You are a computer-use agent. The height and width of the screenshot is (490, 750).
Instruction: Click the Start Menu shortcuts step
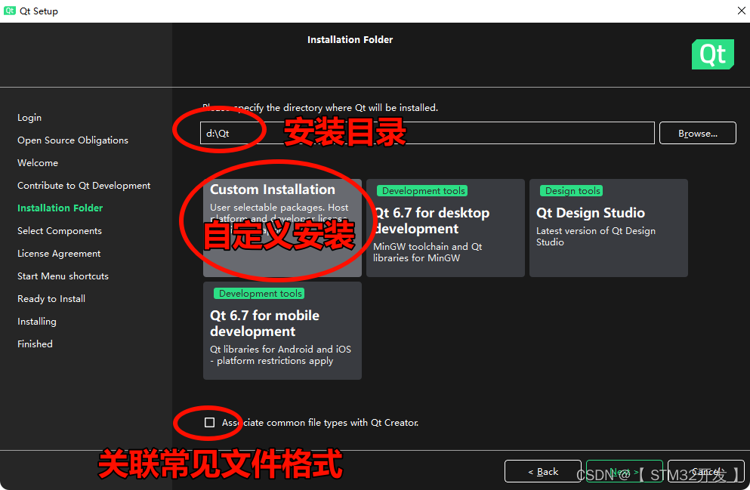pos(63,276)
